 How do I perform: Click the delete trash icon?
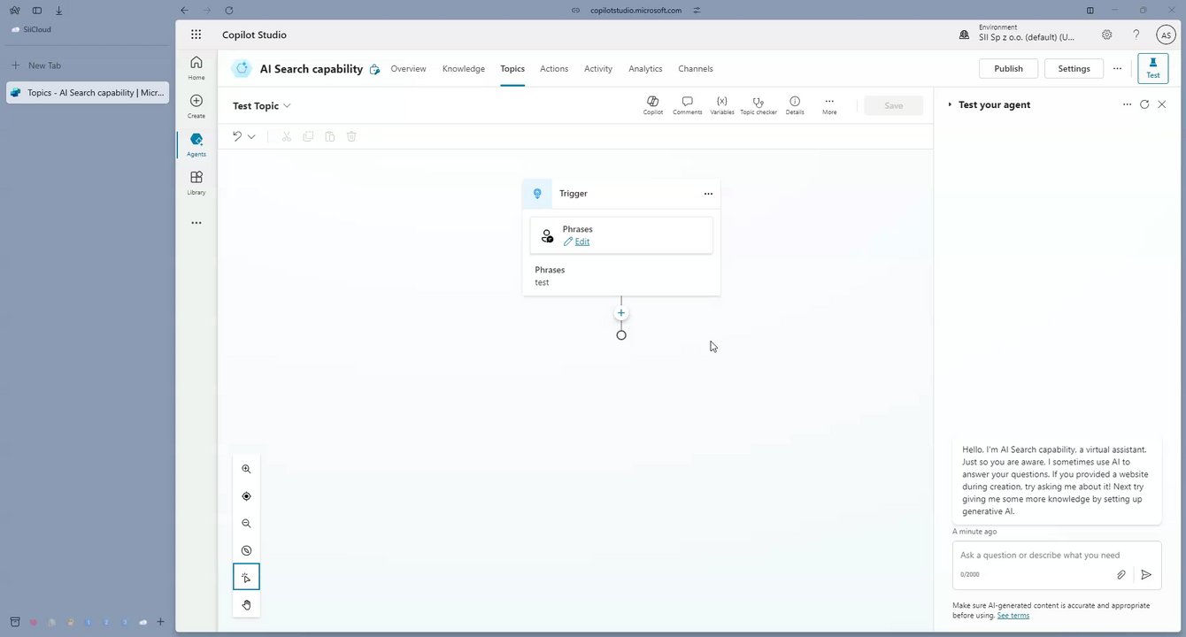(x=351, y=136)
